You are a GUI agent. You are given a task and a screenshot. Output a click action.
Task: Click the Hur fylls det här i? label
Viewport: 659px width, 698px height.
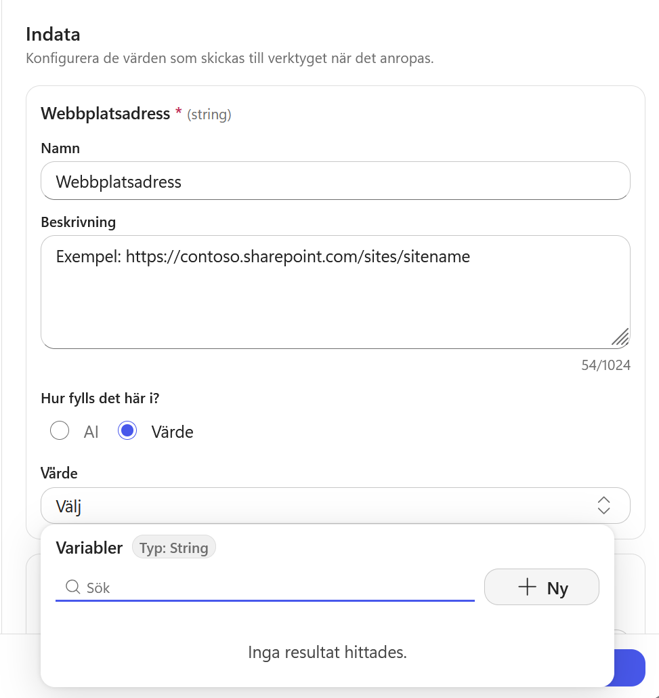click(100, 398)
